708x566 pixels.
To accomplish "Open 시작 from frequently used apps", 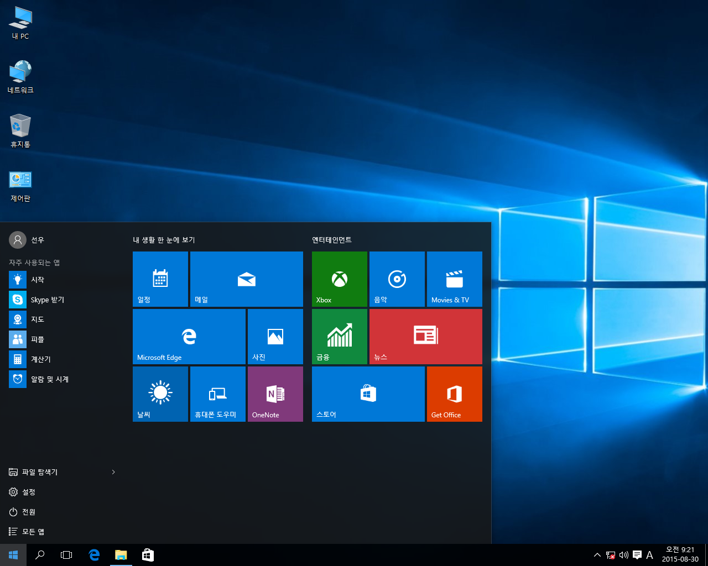I will (x=62, y=280).
